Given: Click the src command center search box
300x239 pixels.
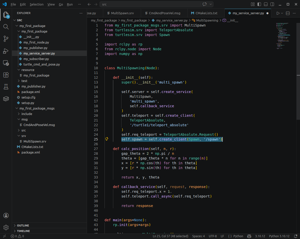Looking at the screenshot, I should pyautogui.click(x=150, y=4).
